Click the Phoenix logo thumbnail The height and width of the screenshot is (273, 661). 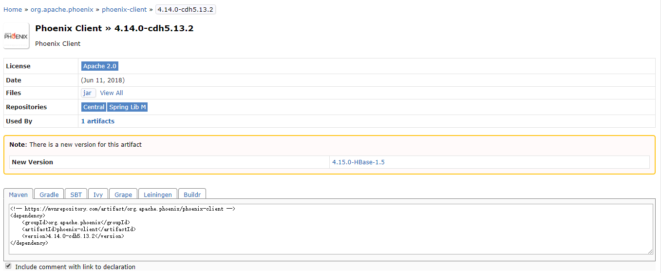pos(17,36)
